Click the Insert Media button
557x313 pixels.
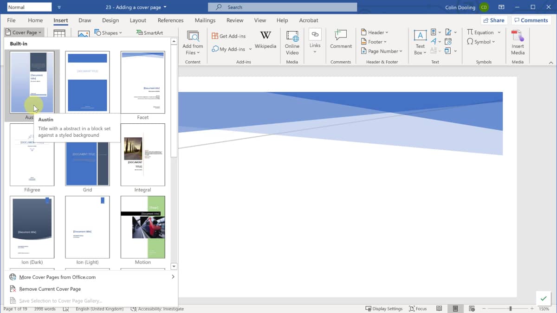point(518,43)
